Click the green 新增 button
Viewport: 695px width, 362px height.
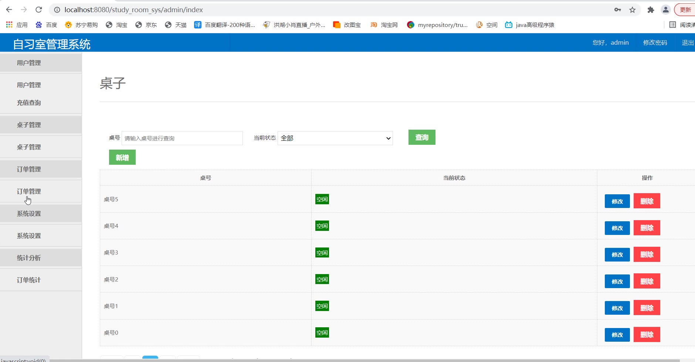click(x=122, y=157)
